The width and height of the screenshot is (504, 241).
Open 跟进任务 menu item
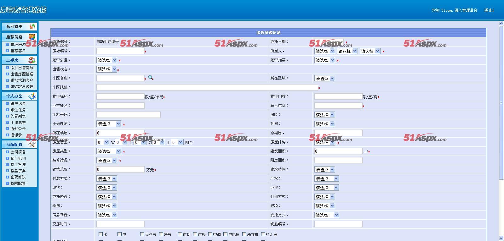18,110
